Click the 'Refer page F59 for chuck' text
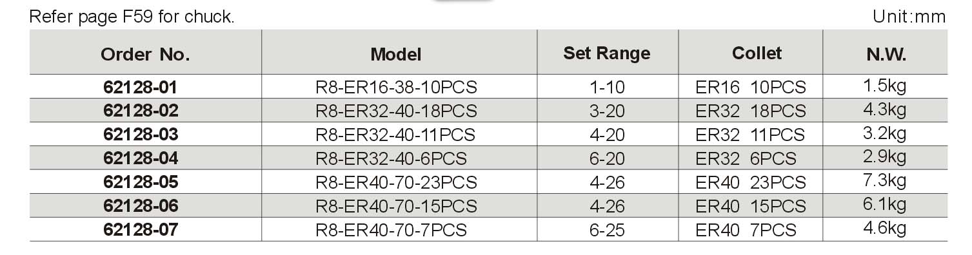Image resolution: width=972 pixels, height=255 pixels. (132, 17)
